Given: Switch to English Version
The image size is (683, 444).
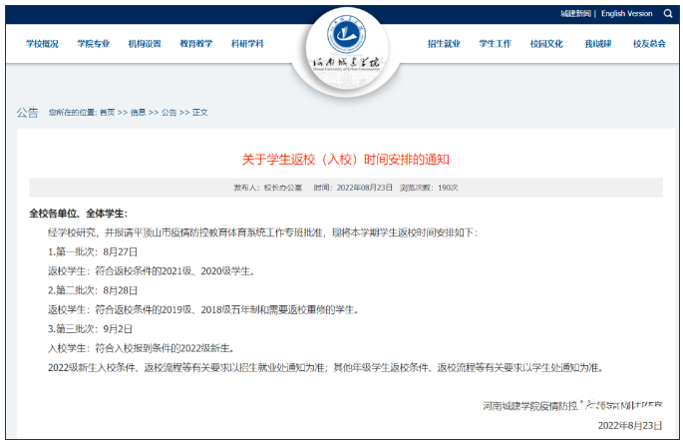Looking at the screenshot, I should 626,14.
